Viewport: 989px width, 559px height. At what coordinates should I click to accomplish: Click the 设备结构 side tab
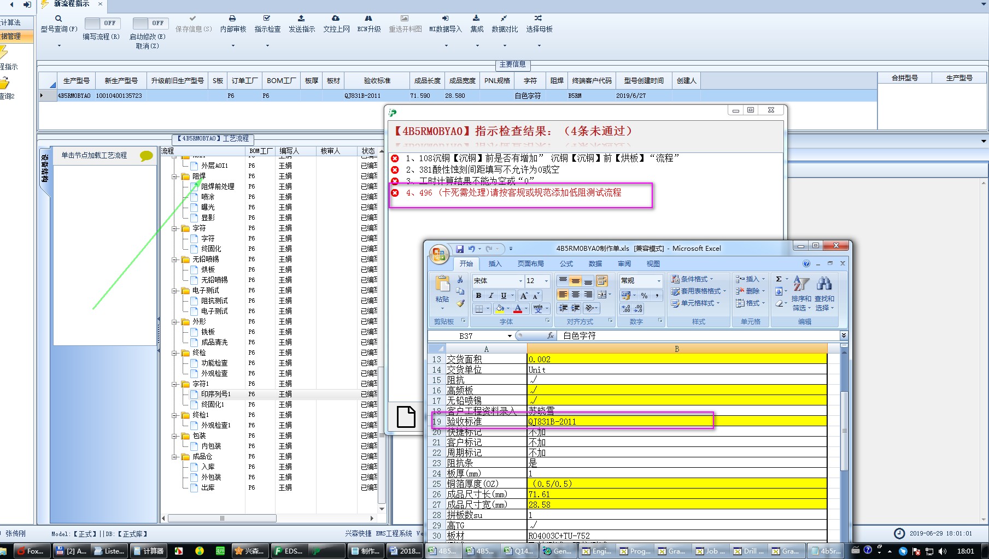45,168
